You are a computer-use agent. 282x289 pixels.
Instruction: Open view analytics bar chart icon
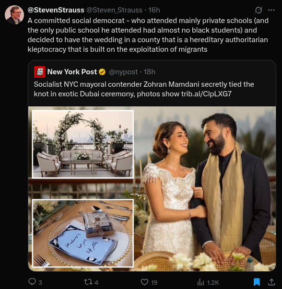click(200, 282)
